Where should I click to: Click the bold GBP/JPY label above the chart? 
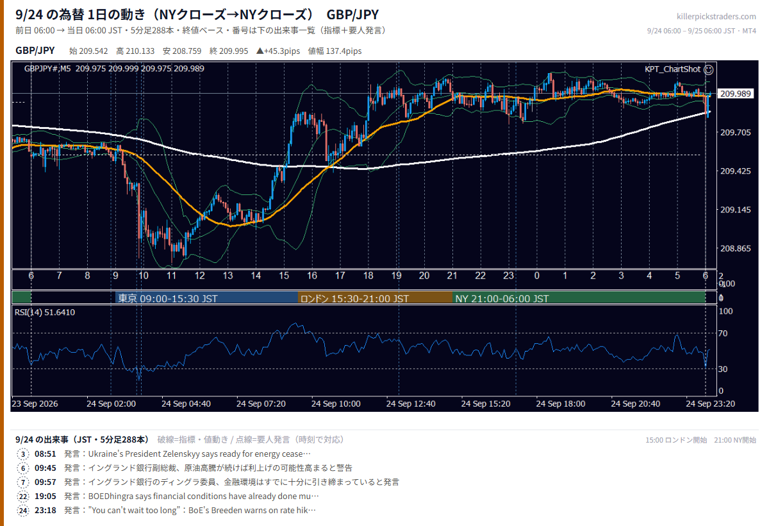[35, 51]
